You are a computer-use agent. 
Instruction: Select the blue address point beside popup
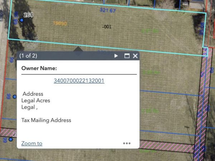click(x=14, y=97)
